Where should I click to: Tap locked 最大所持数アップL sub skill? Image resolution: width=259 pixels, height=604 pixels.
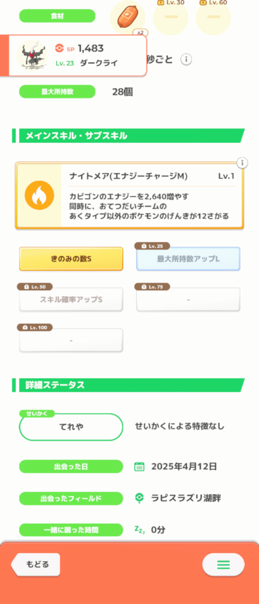pos(188,259)
